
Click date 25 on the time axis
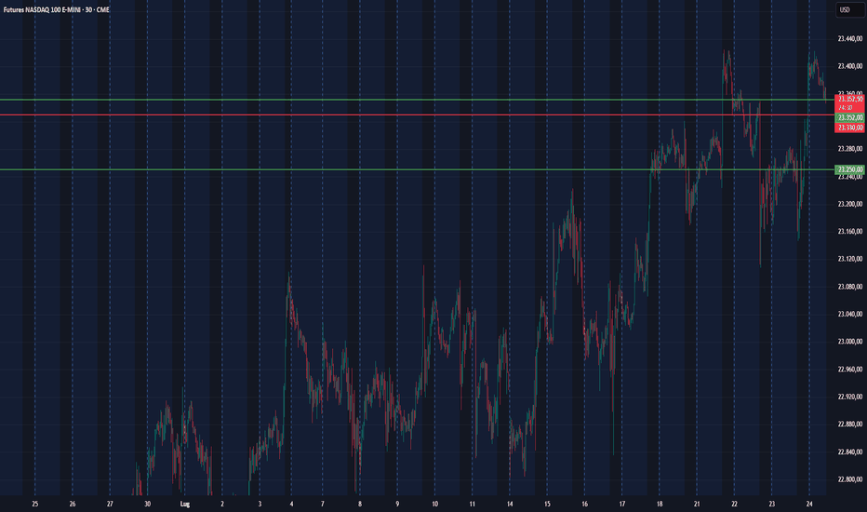click(x=34, y=505)
